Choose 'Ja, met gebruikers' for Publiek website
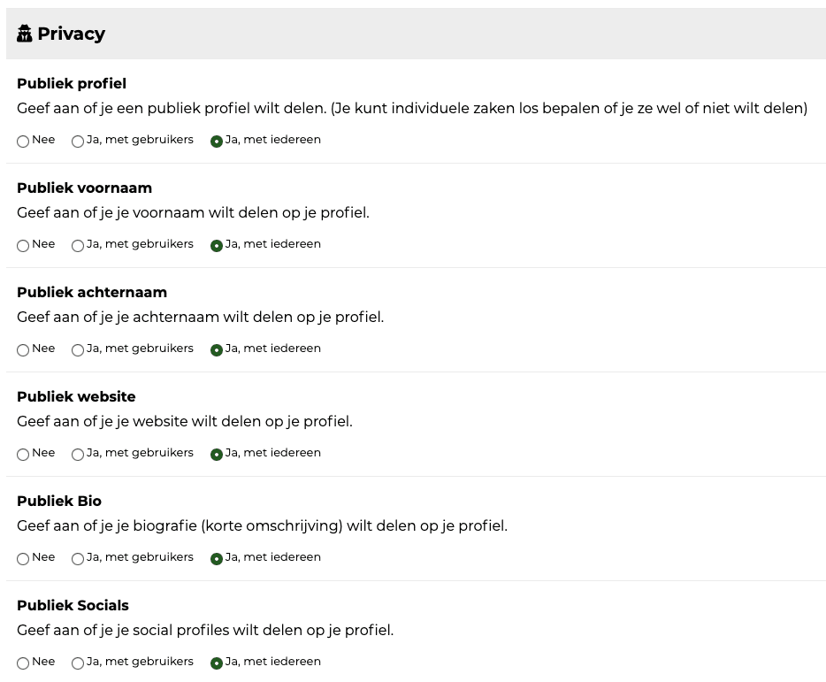826x682 pixels. [x=78, y=455]
